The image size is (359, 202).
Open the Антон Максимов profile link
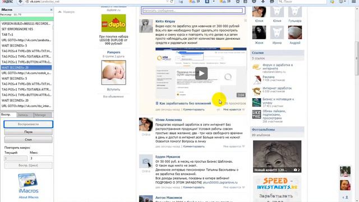coord(169,198)
